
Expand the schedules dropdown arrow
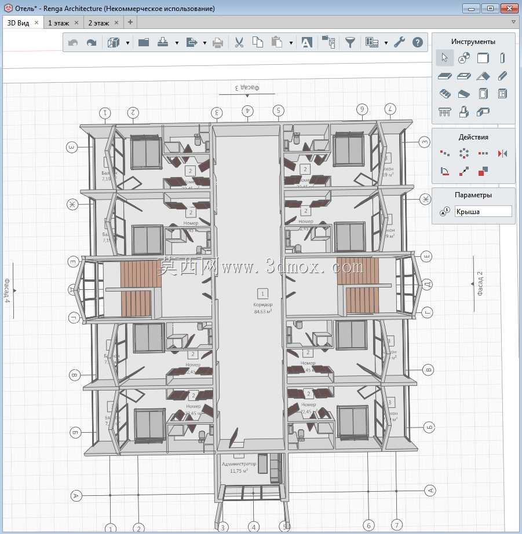pyautogui.click(x=386, y=43)
